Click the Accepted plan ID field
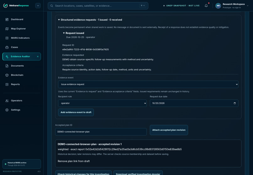Screen dimensions: 253x175 click(101, 132)
